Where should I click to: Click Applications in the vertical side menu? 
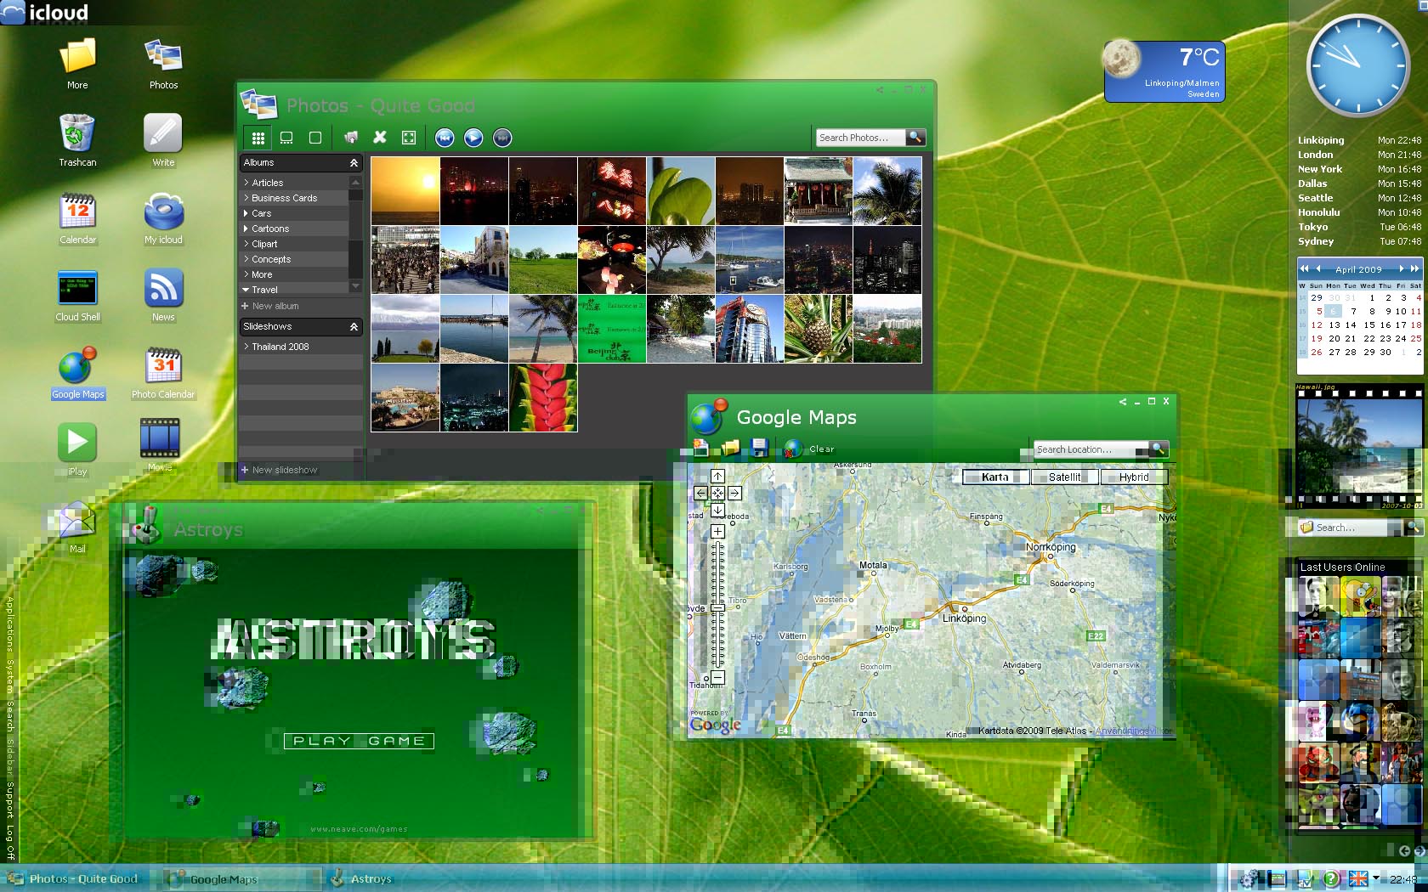[x=10, y=624]
